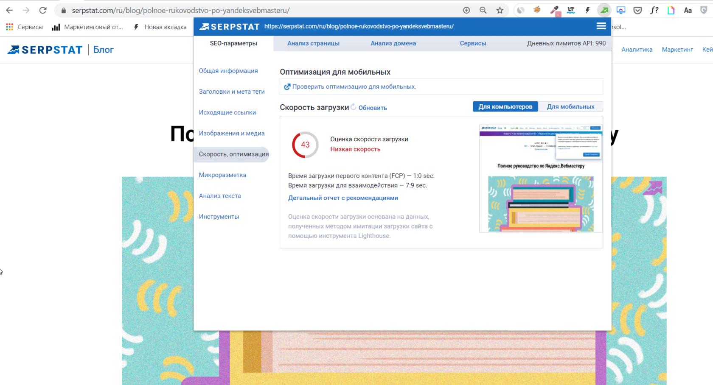713x385 pixels.
Task: Click the external link icon beside mobile check
Action: 287,87
